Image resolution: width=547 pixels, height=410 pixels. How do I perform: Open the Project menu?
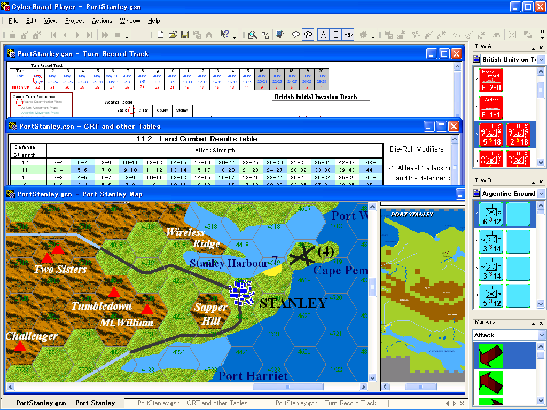click(74, 21)
